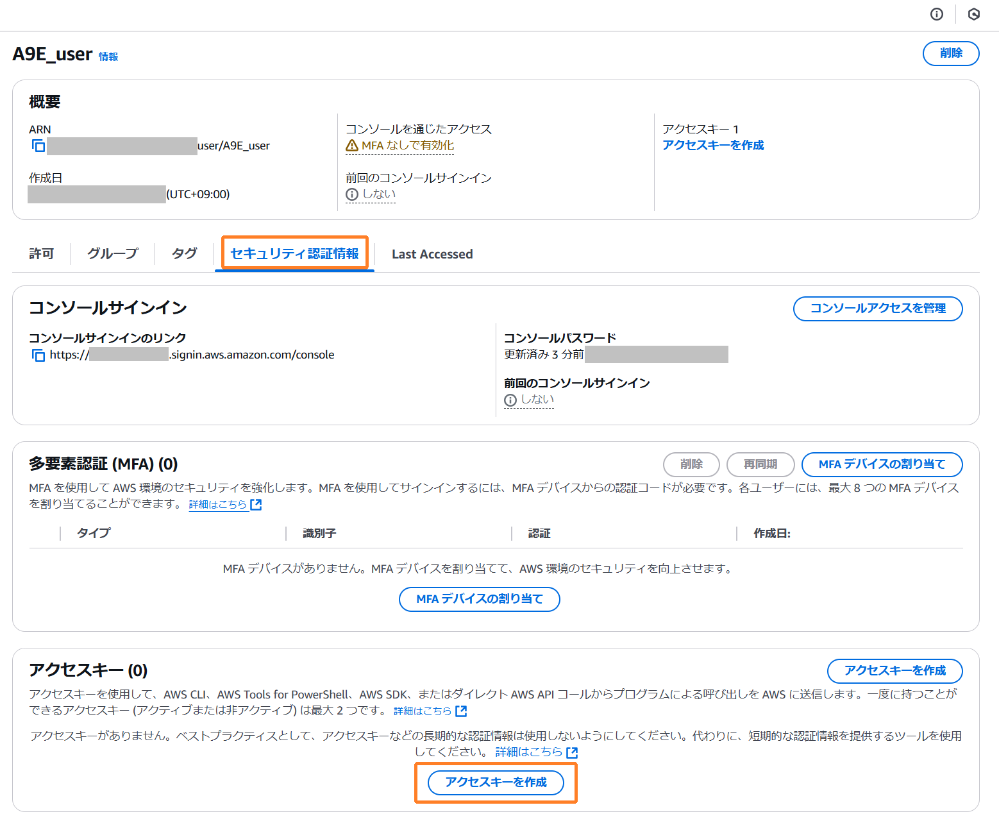Open the 許可 tab

click(42, 254)
